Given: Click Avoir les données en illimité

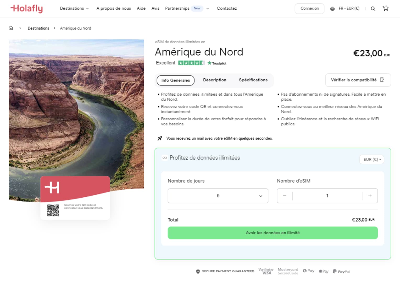Looking at the screenshot, I should point(273,233).
